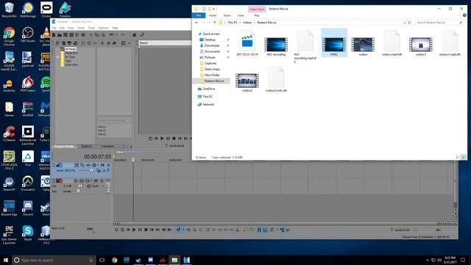
Task: Click the Back arrow in Explorer navigation
Action: point(196,23)
